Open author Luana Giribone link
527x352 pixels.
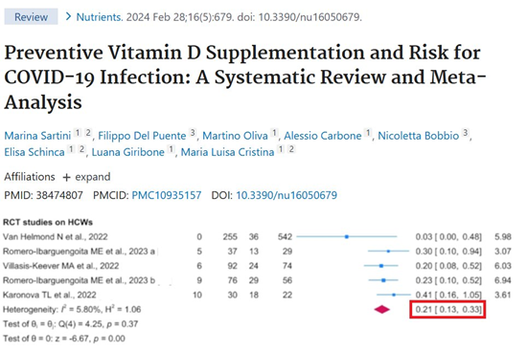[x=128, y=152]
